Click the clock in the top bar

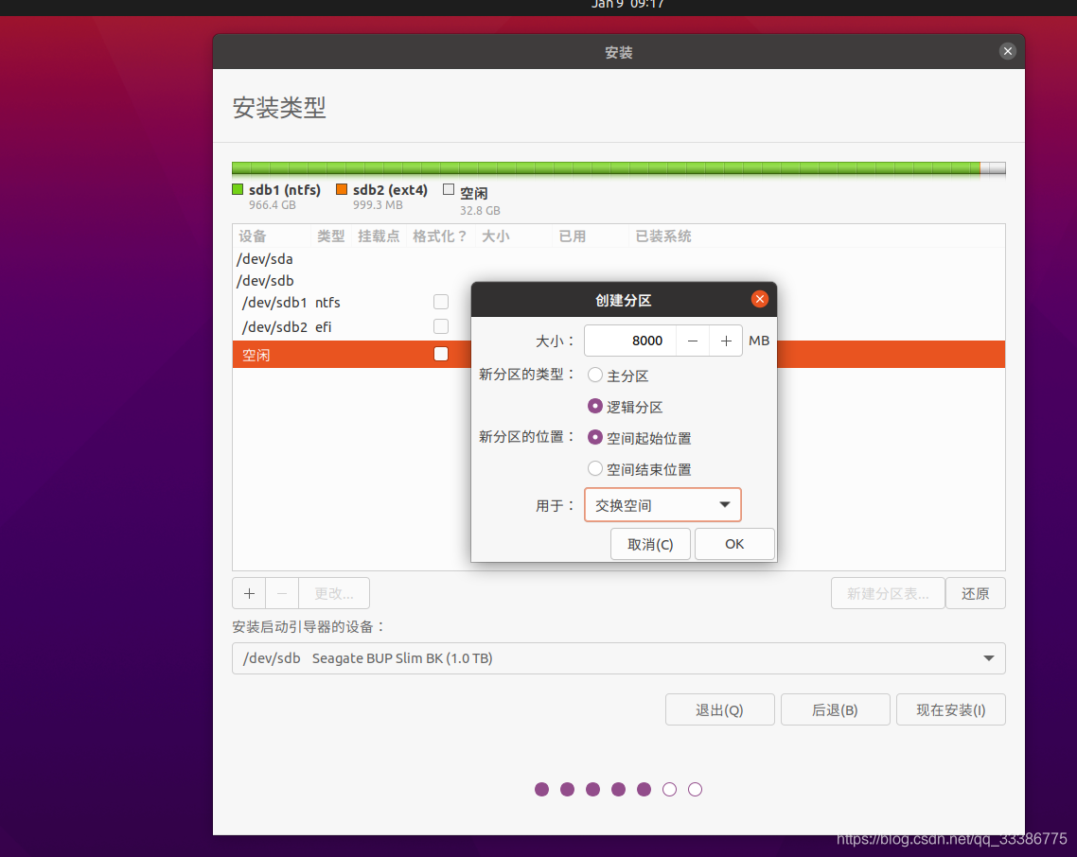(x=627, y=4)
